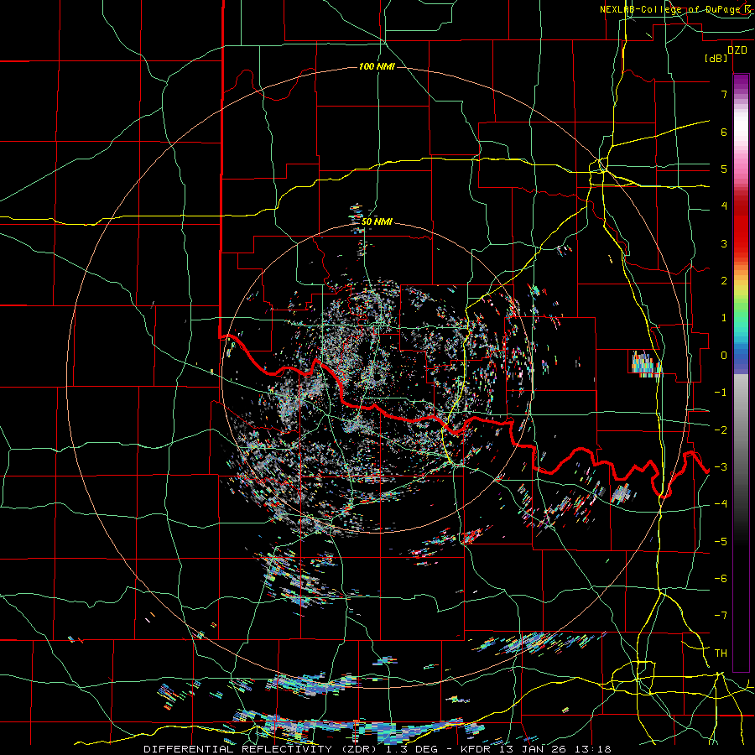755x755 pixels.
Task: Click the 'KFDR 13 JAN 26 13:18' timestamp text
Action: click(x=536, y=749)
